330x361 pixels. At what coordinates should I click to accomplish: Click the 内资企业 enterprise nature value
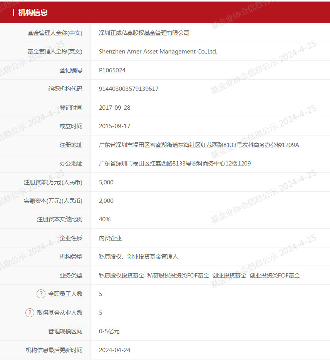[110, 238]
